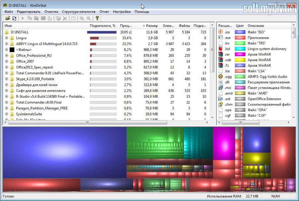Image resolution: width=299 pixels, height=201 pixels.
Task: Click the Использование RAM status text
Action: click(x=224, y=196)
